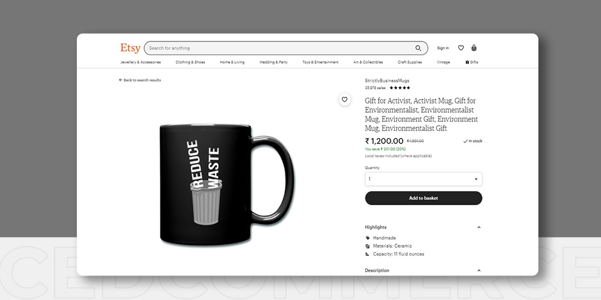This screenshot has width=601, height=300.
Task: Open the shopping basket icon
Action: (474, 48)
